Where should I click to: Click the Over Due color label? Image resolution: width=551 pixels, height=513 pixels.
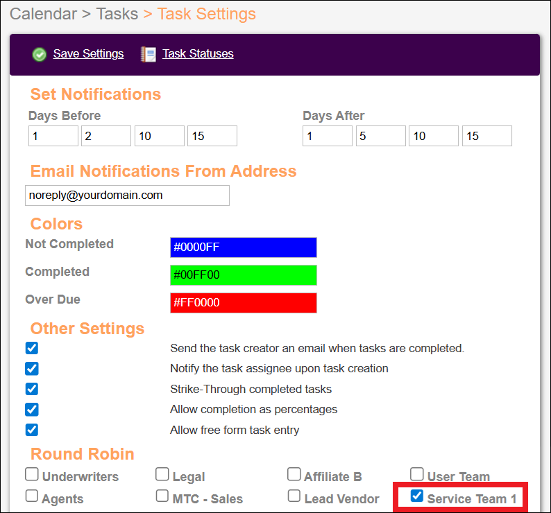coord(53,299)
